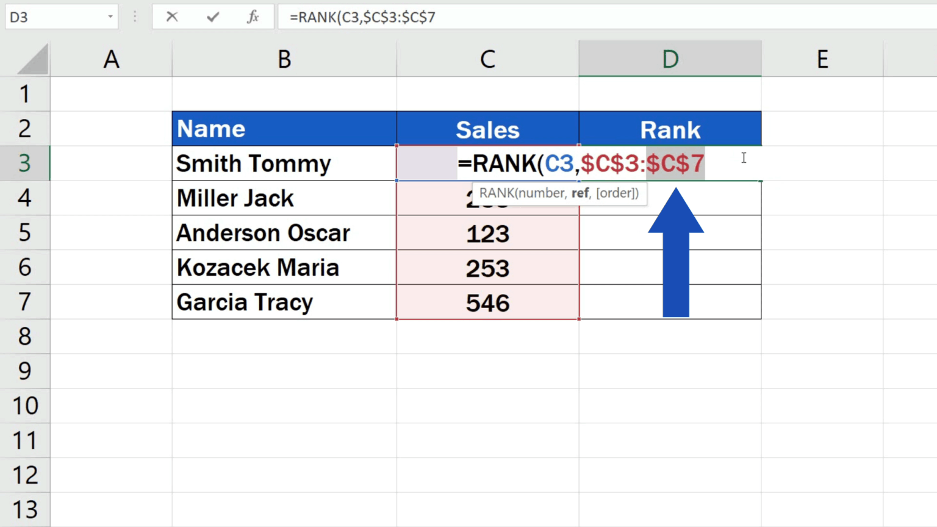This screenshot has width=937, height=527.
Task: Select column E header
Action: pos(822,59)
